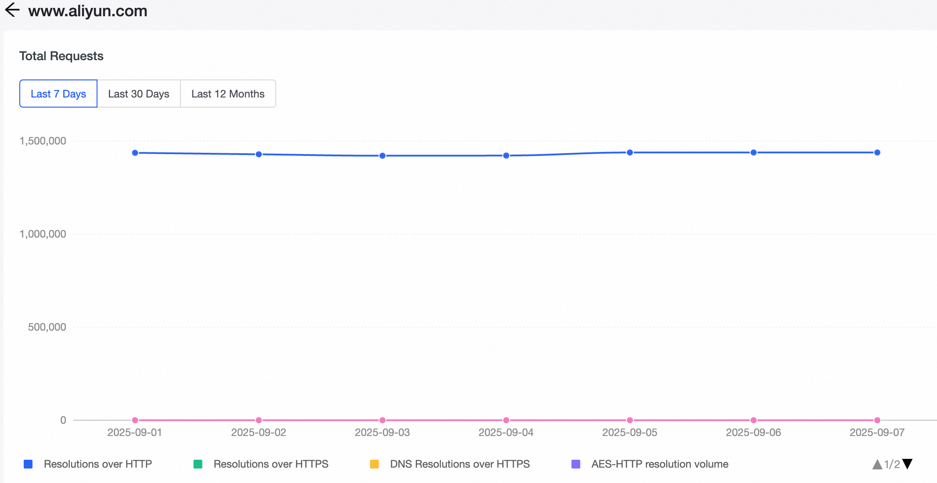Viewport: 937px width, 483px height.
Task: Click orange DNS Resolutions over HTTPS swatch
Action: click(x=375, y=464)
